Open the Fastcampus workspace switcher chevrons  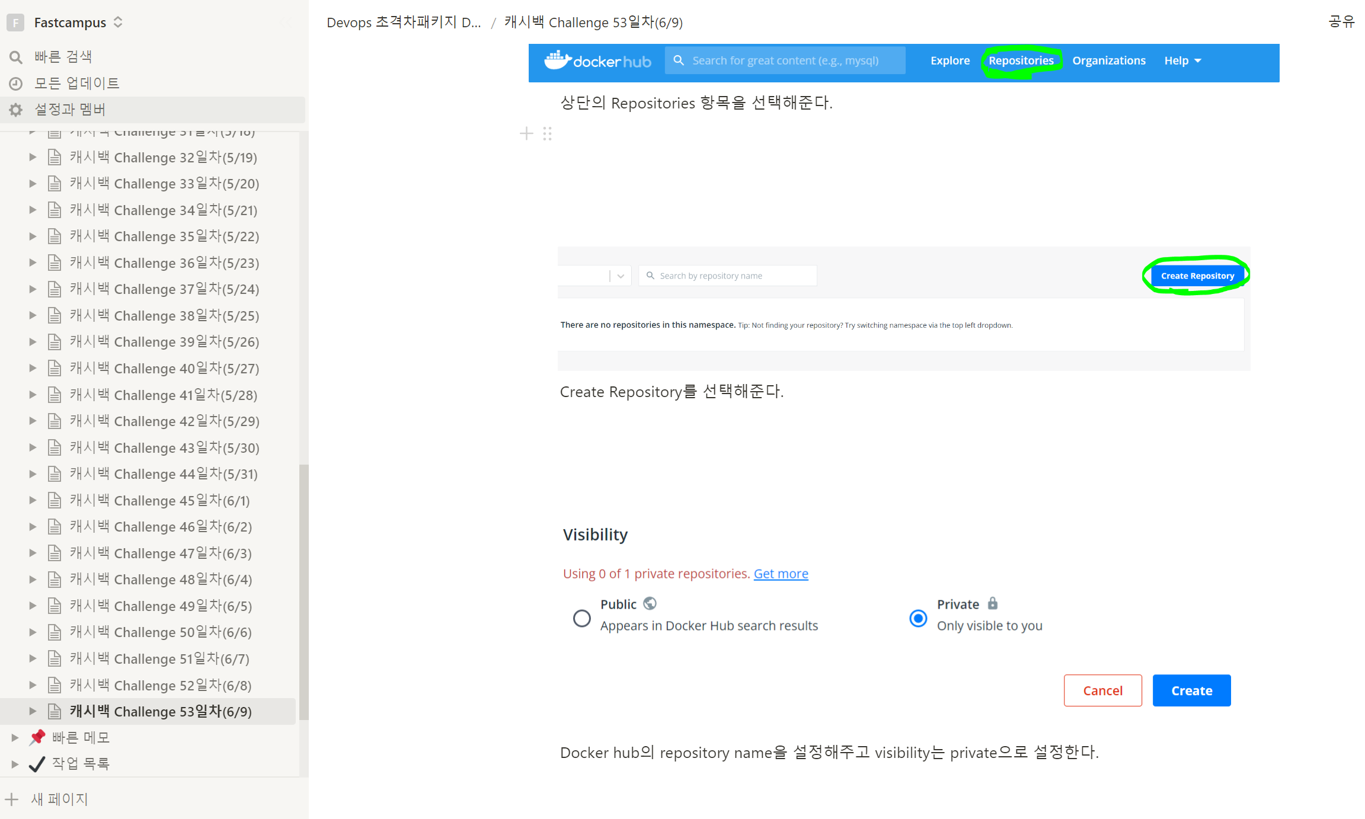(118, 23)
